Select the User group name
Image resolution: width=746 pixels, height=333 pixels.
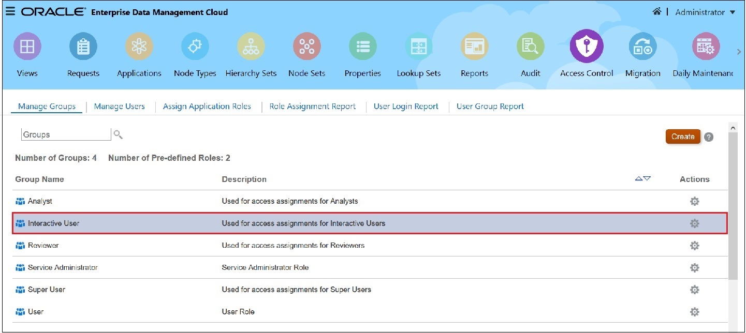point(36,312)
